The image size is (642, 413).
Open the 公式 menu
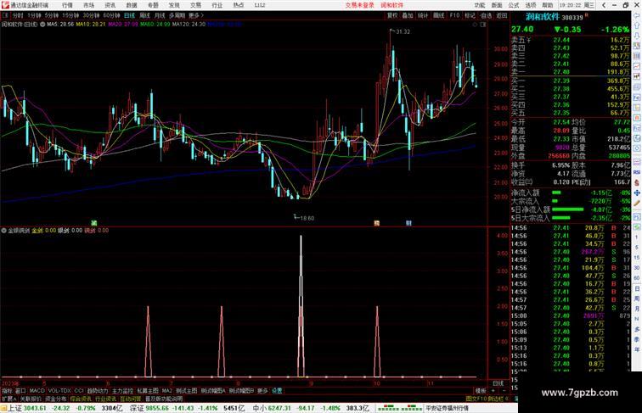click(x=514, y=5)
